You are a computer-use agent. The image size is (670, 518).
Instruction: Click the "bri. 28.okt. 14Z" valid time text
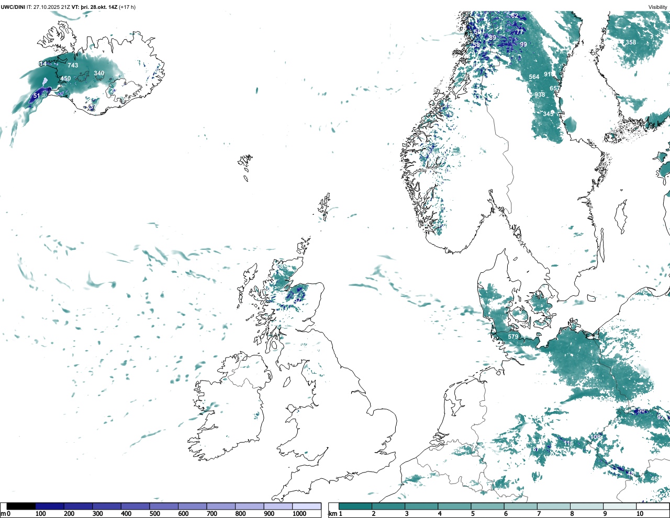99,7
